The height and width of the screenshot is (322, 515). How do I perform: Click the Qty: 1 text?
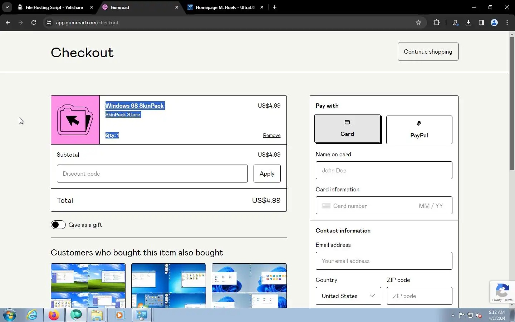point(112,135)
